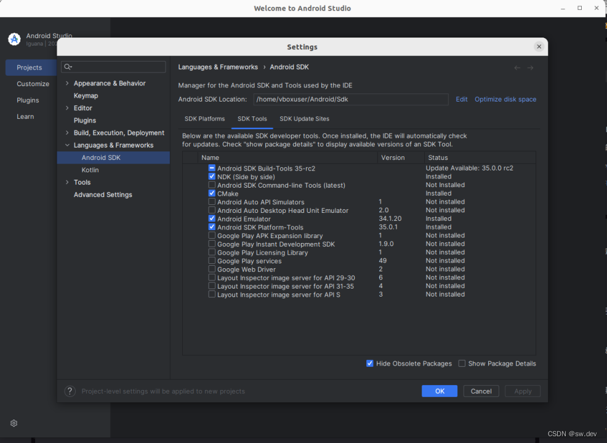Screen dimensions: 607x443
Task: Click the Languages & Frameworks breadcrumb
Action: point(218,67)
